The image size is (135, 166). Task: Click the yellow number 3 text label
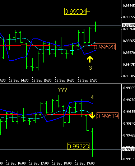(90, 68)
